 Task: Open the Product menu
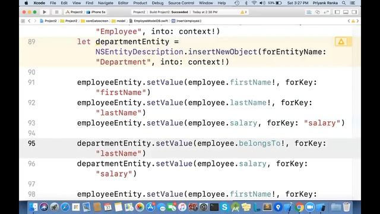point(140,3)
